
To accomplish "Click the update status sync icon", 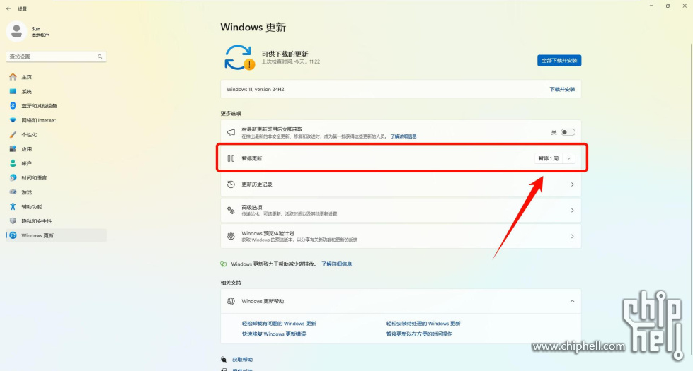I will click(239, 57).
